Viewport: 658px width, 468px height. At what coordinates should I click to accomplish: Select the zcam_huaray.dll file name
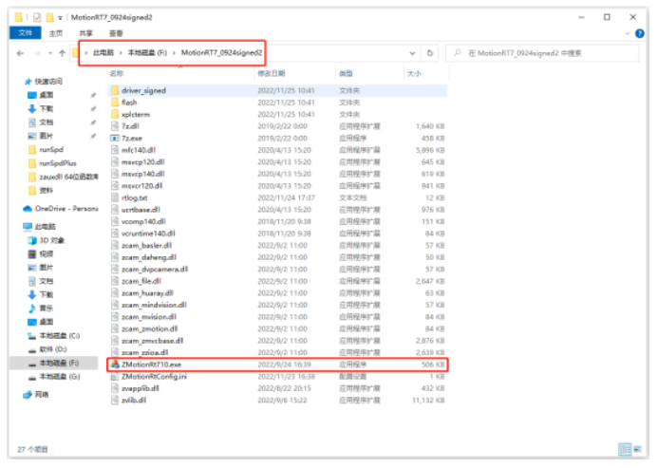(147, 293)
